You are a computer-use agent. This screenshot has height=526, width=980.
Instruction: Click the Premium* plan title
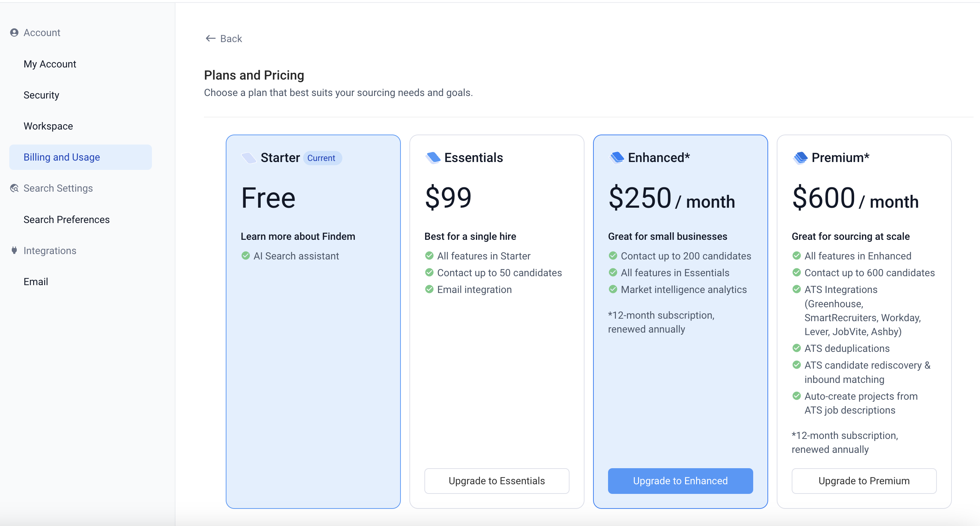point(840,158)
